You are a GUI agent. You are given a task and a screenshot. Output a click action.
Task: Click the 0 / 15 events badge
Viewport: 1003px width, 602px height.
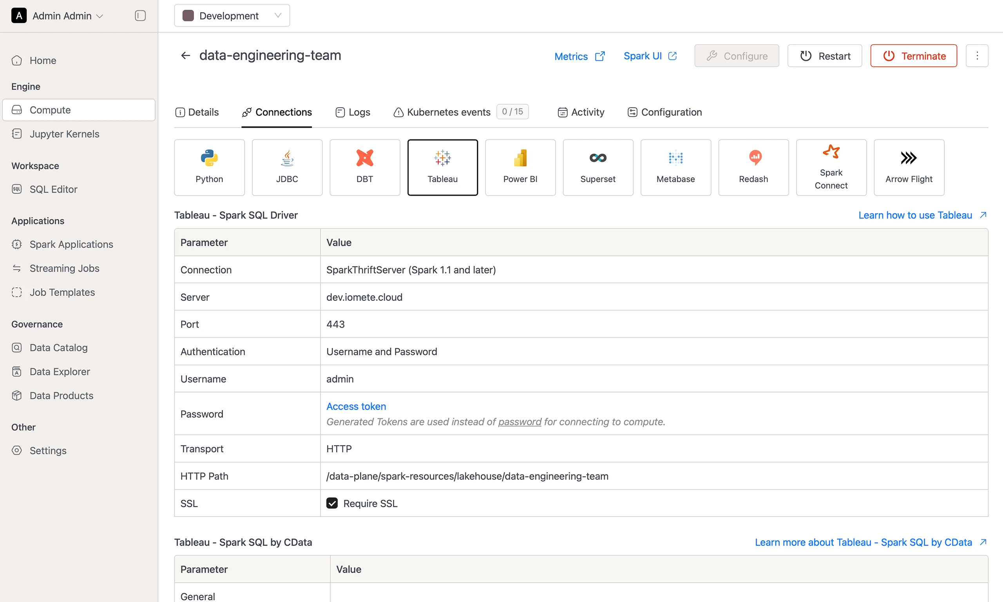[x=512, y=112]
